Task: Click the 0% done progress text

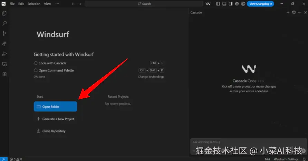Action: (39, 77)
